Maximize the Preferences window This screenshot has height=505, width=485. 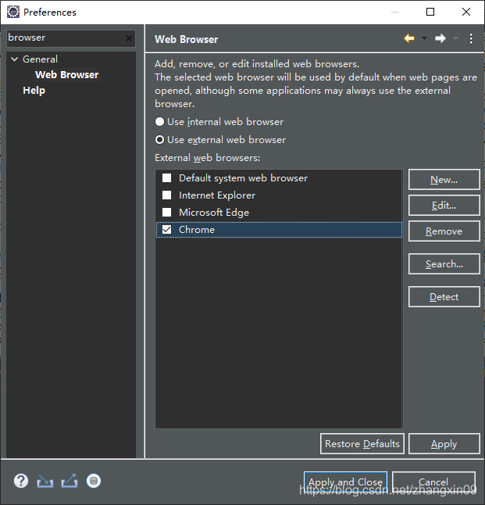[x=430, y=12]
